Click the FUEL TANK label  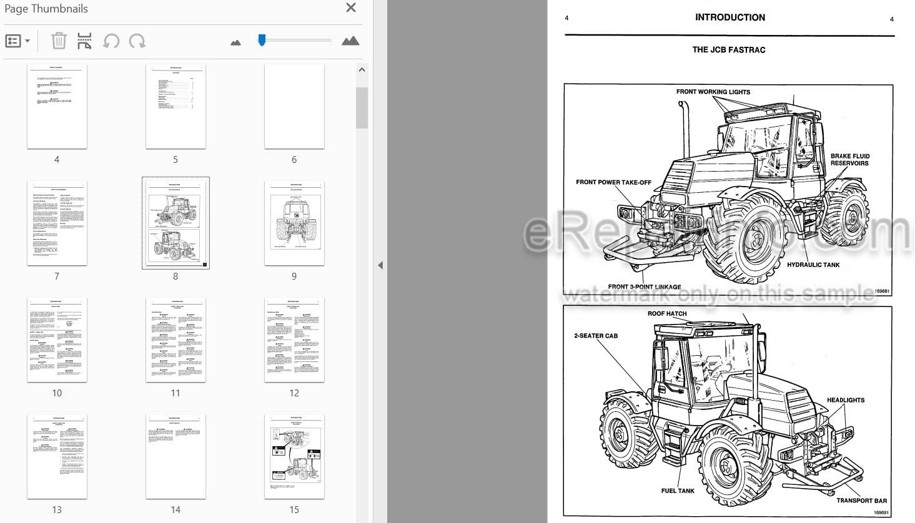678,491
